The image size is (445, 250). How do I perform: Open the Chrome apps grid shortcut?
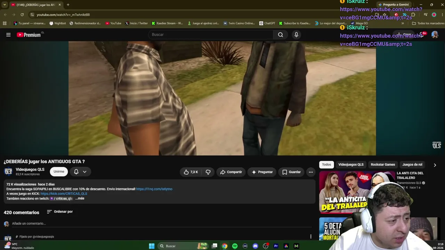coord(5,23)
